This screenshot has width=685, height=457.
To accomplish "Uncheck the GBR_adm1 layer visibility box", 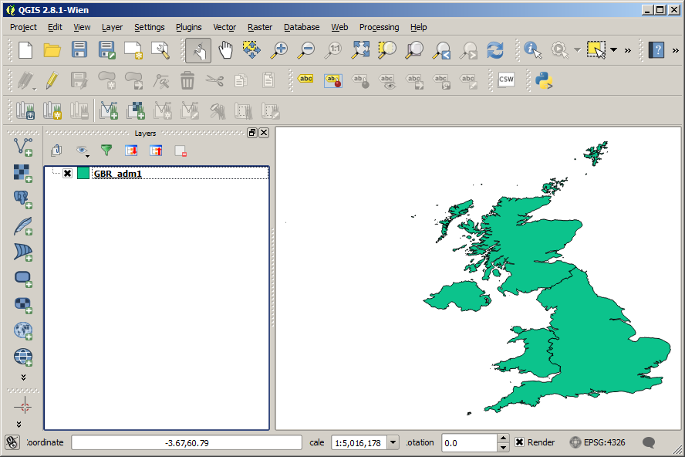I will click(68, 173).
